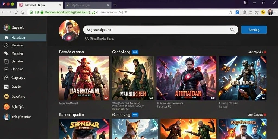
Task: Close the second browser tab
Action: [x=108, y=5]
